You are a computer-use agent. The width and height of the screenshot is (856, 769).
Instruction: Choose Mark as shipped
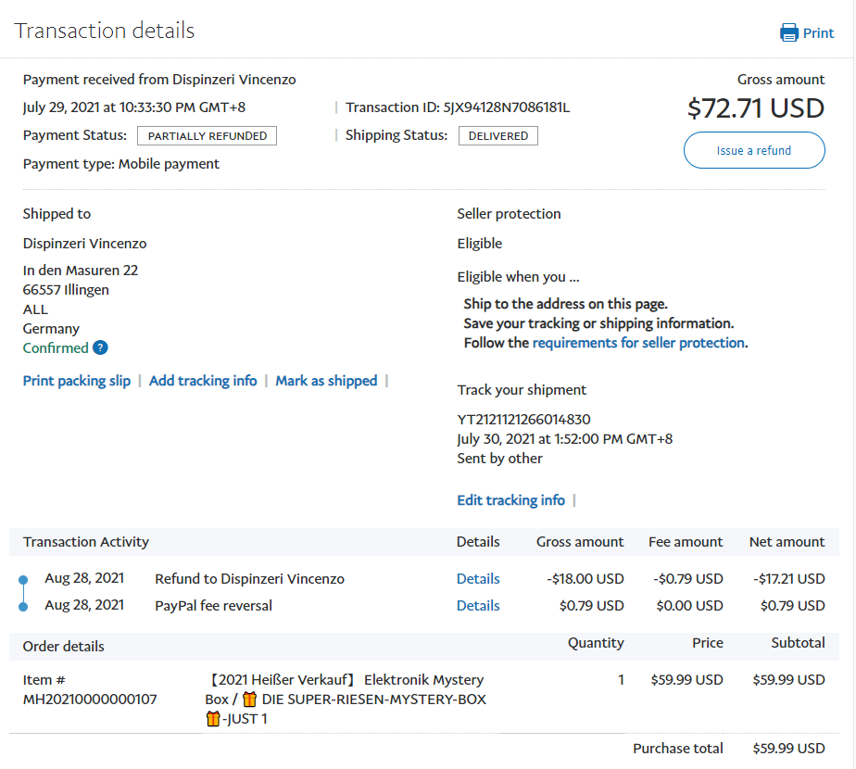326,381
